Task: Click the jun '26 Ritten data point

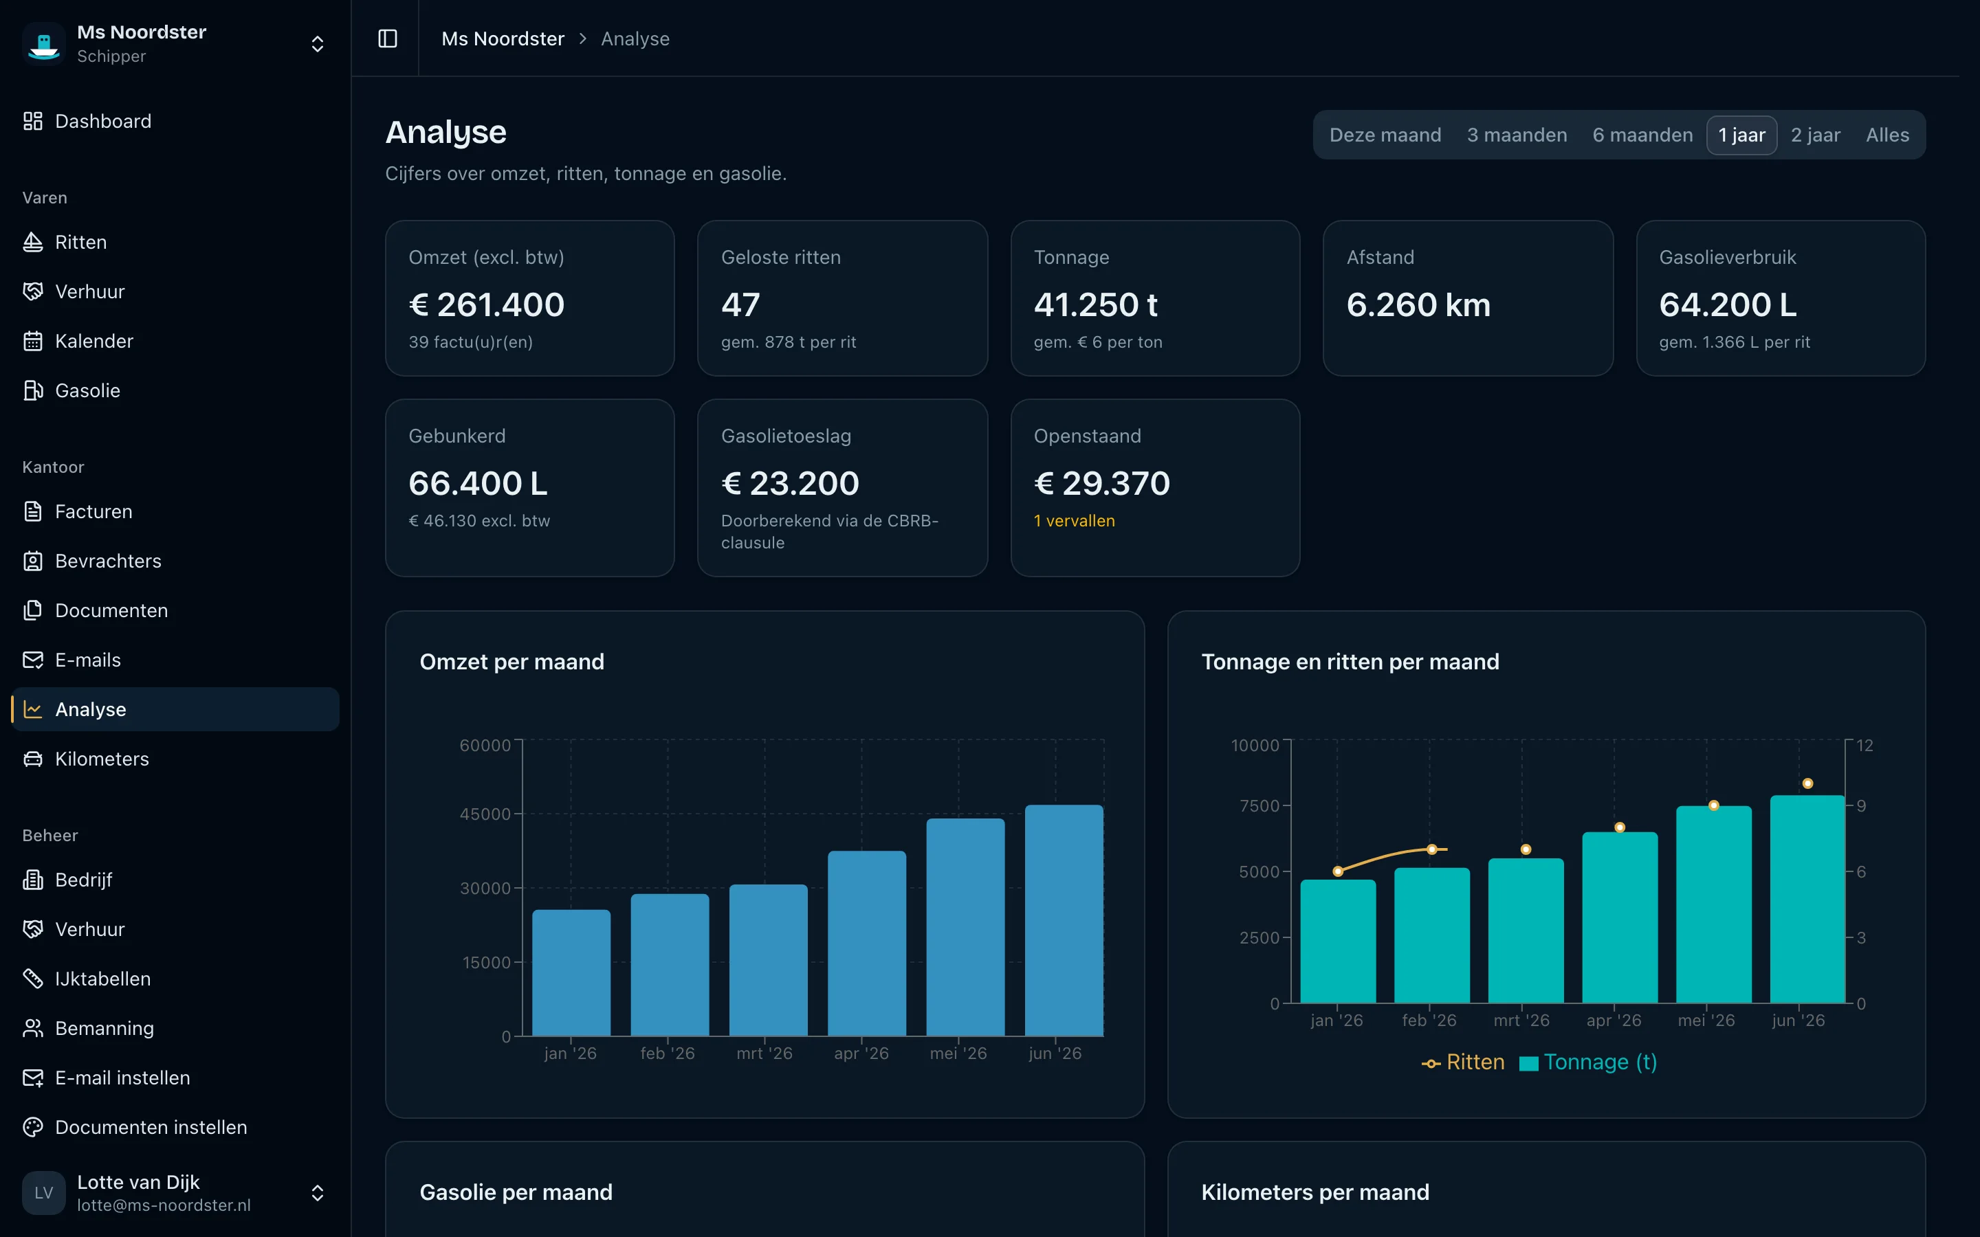Action: click(x=1807, y=783)
